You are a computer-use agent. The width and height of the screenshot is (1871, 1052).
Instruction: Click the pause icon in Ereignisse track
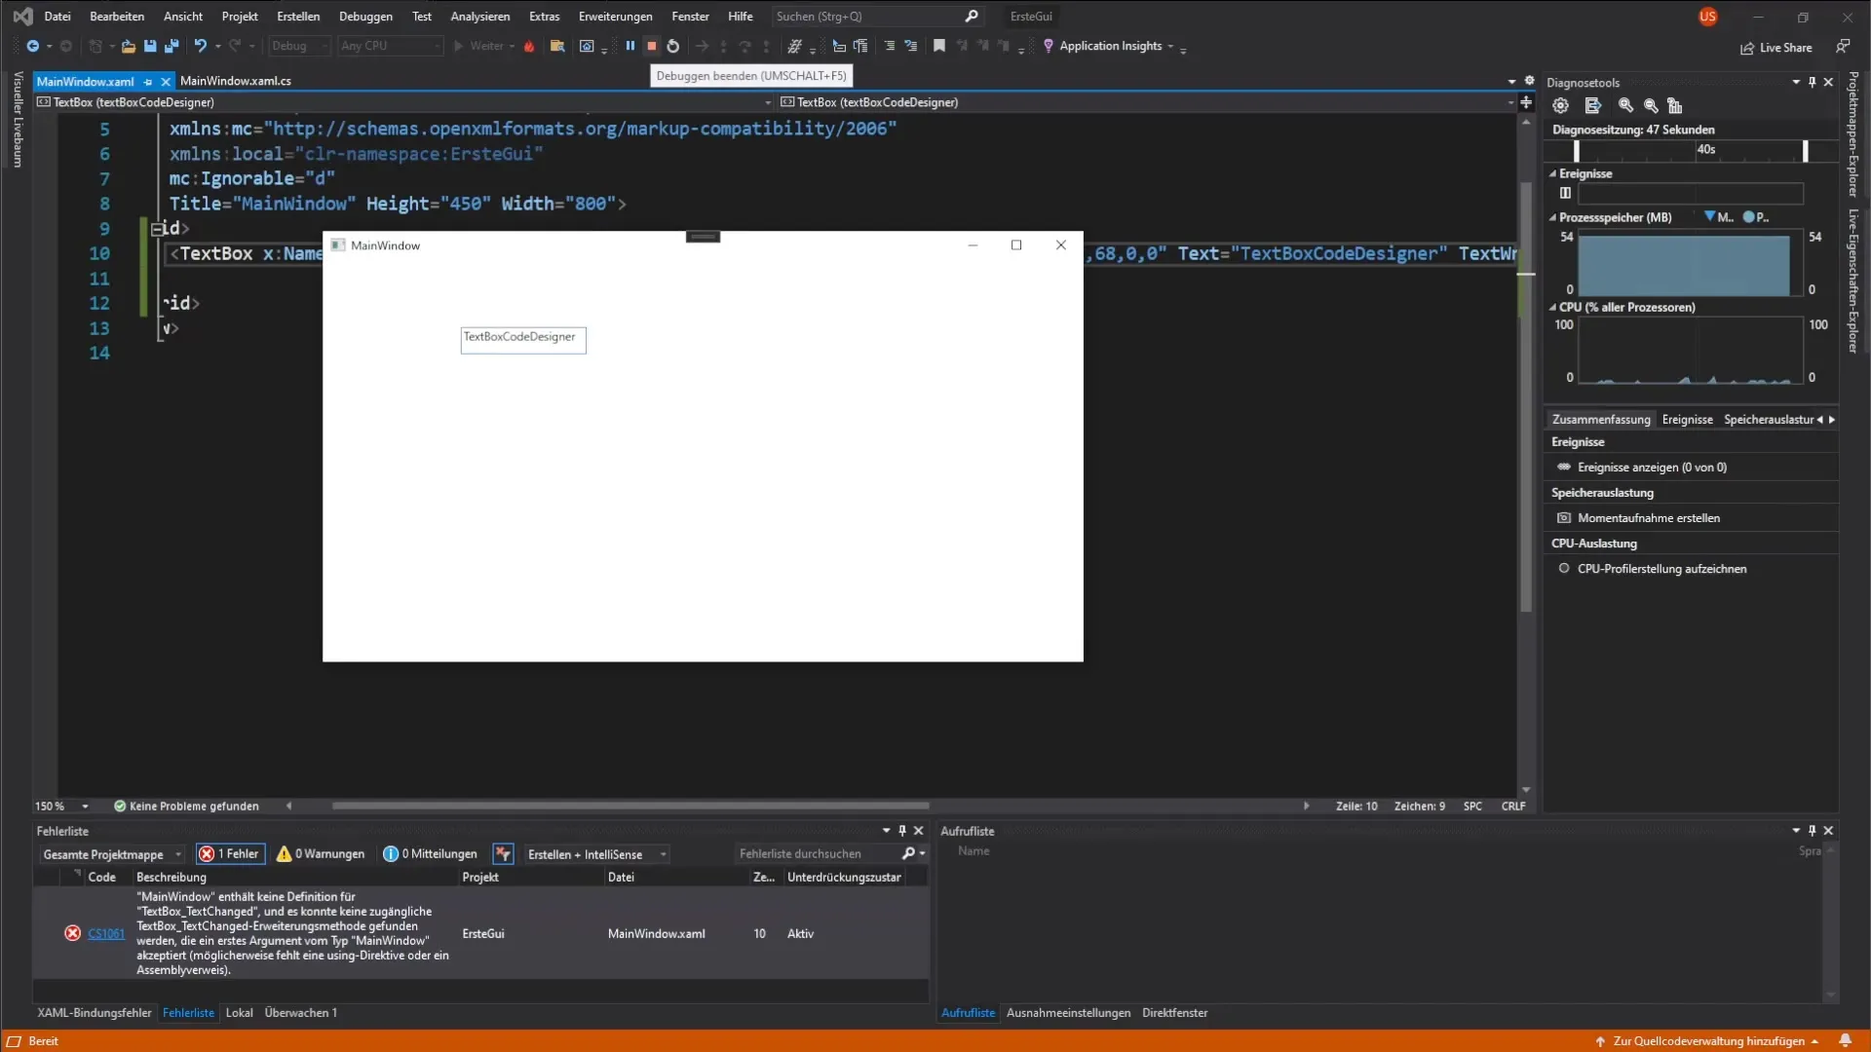1566,193
